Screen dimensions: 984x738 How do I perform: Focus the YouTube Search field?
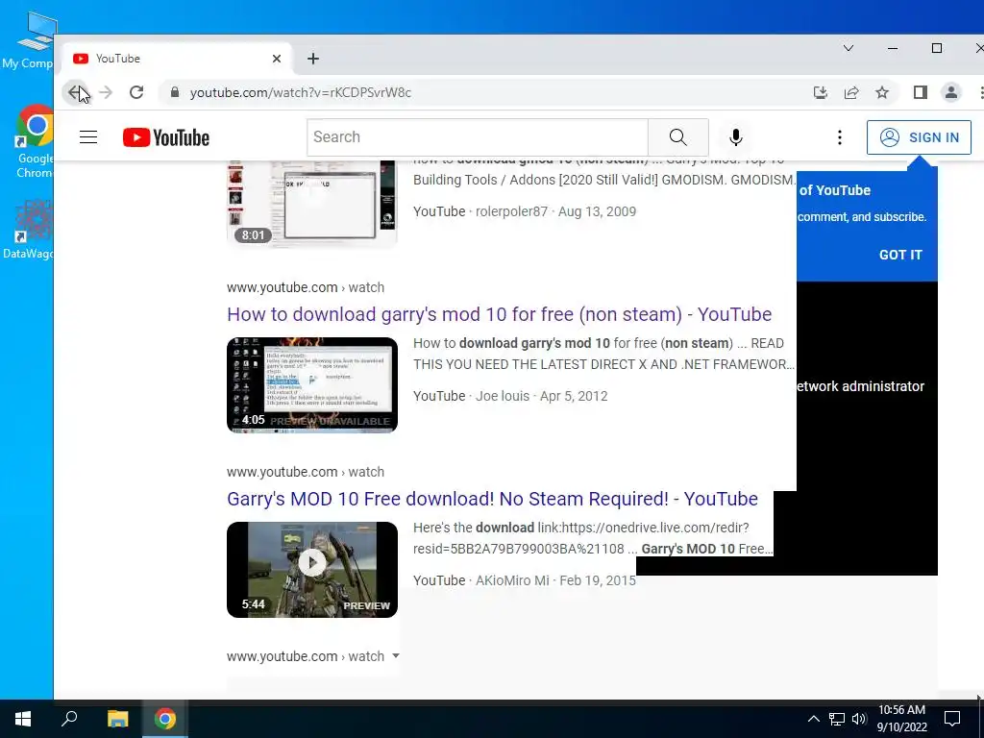(477, 137)
